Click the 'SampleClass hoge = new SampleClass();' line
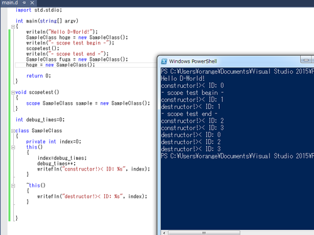Image resolution: width=314 pixels, height=235 pixels. click(x=77, y=38)
